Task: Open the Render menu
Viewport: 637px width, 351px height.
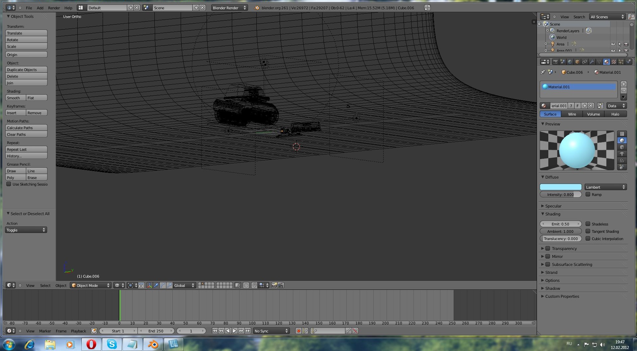Action: point(54,8)
